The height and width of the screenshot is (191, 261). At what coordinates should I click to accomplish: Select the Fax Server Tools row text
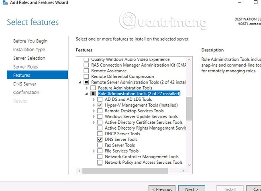point(120,145)
